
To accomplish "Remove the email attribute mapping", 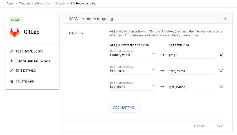I will (221, 55).
